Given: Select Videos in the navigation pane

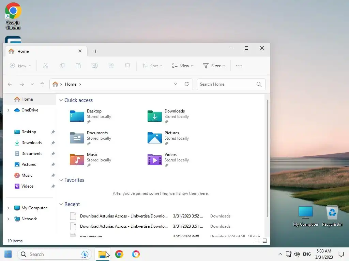Looking at the screenshot, I should click(30, 186).
